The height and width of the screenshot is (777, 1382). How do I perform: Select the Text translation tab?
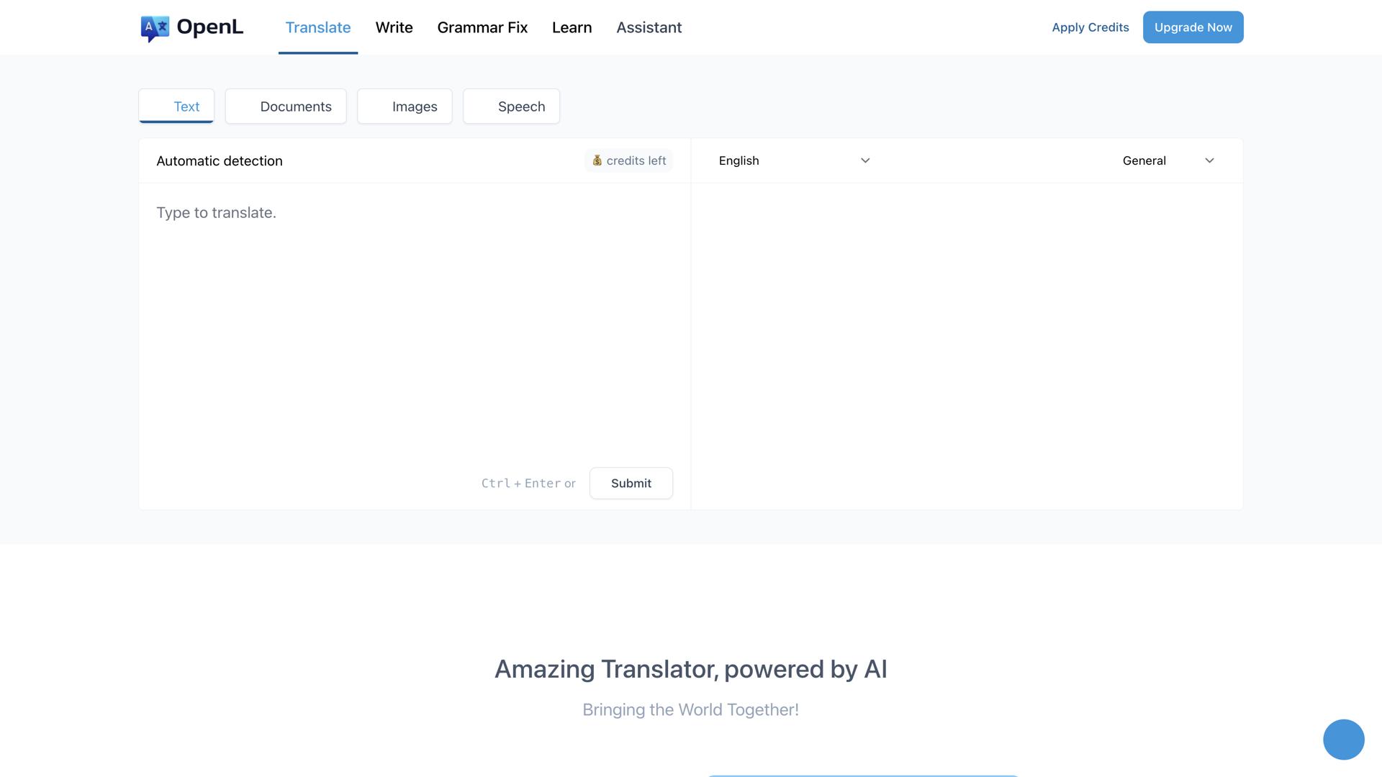176,106
